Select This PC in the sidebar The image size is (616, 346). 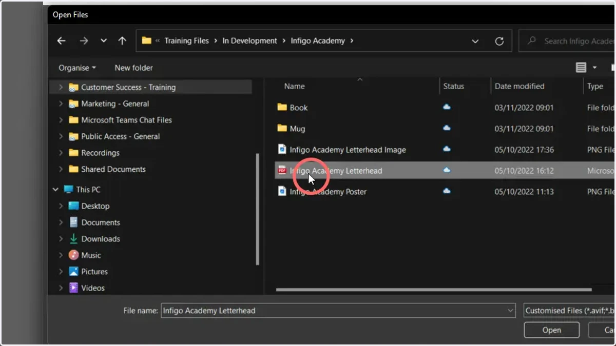88,190
